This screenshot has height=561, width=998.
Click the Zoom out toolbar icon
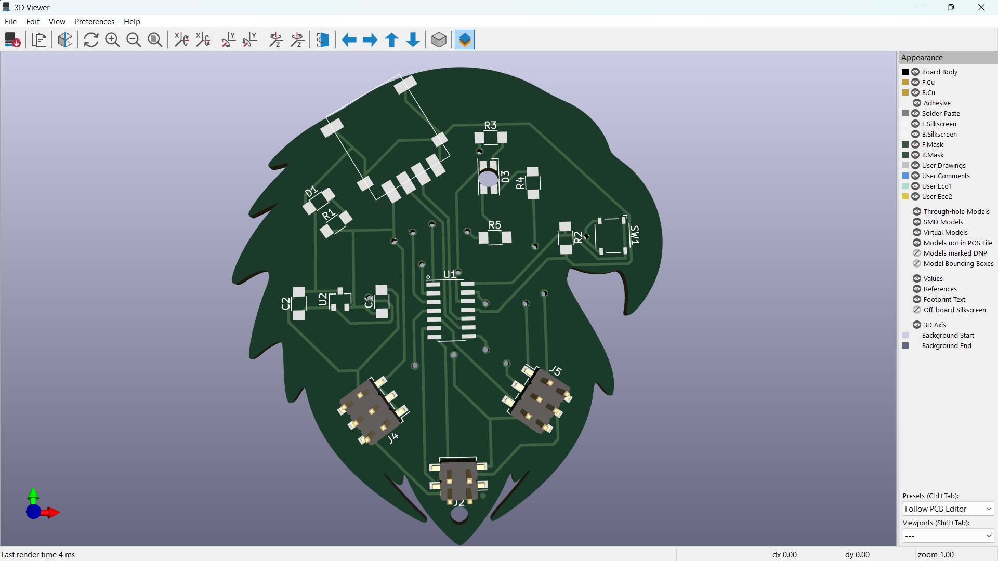click(134, 40)
